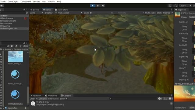The width and height of the screenshot is (195, 110).
Task: Toggle the Project panel lock icon
Action: [24, 43]
